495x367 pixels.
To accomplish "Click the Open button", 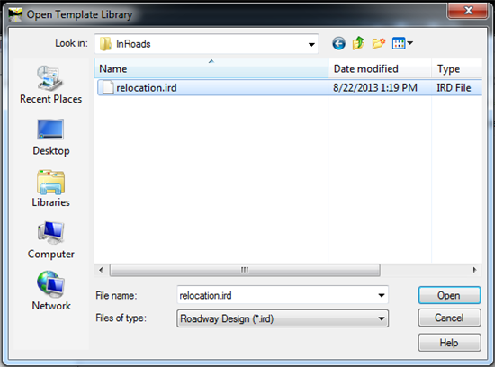I will tap(449, 295).
